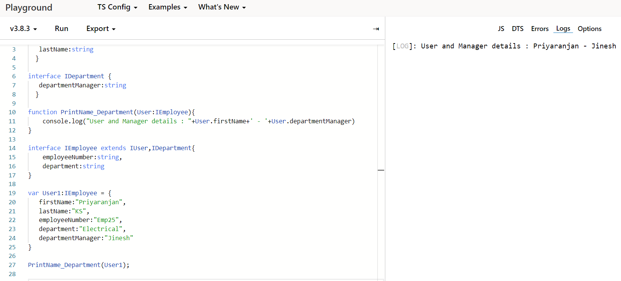Open the Export dropdown menu
Screen dimensions: 621x281
coord(101,29)
